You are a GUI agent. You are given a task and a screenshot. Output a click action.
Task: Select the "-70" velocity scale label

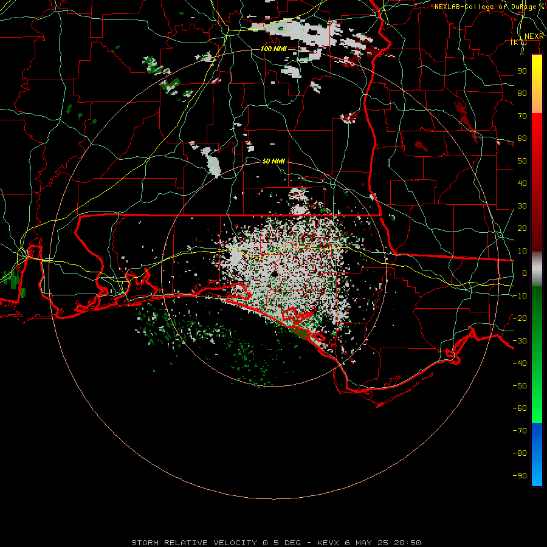[520, 431]
